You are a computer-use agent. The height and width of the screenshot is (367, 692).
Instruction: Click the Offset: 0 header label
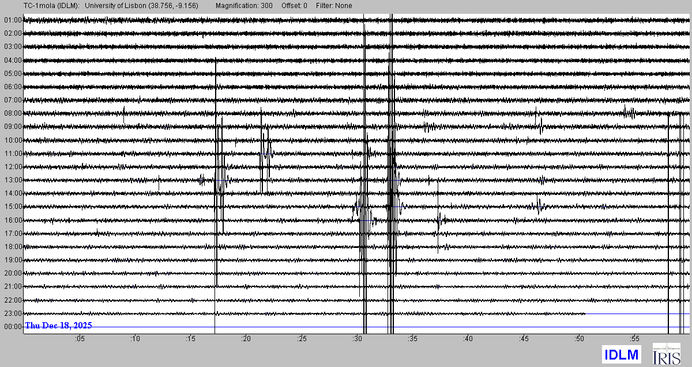point(294,5)
